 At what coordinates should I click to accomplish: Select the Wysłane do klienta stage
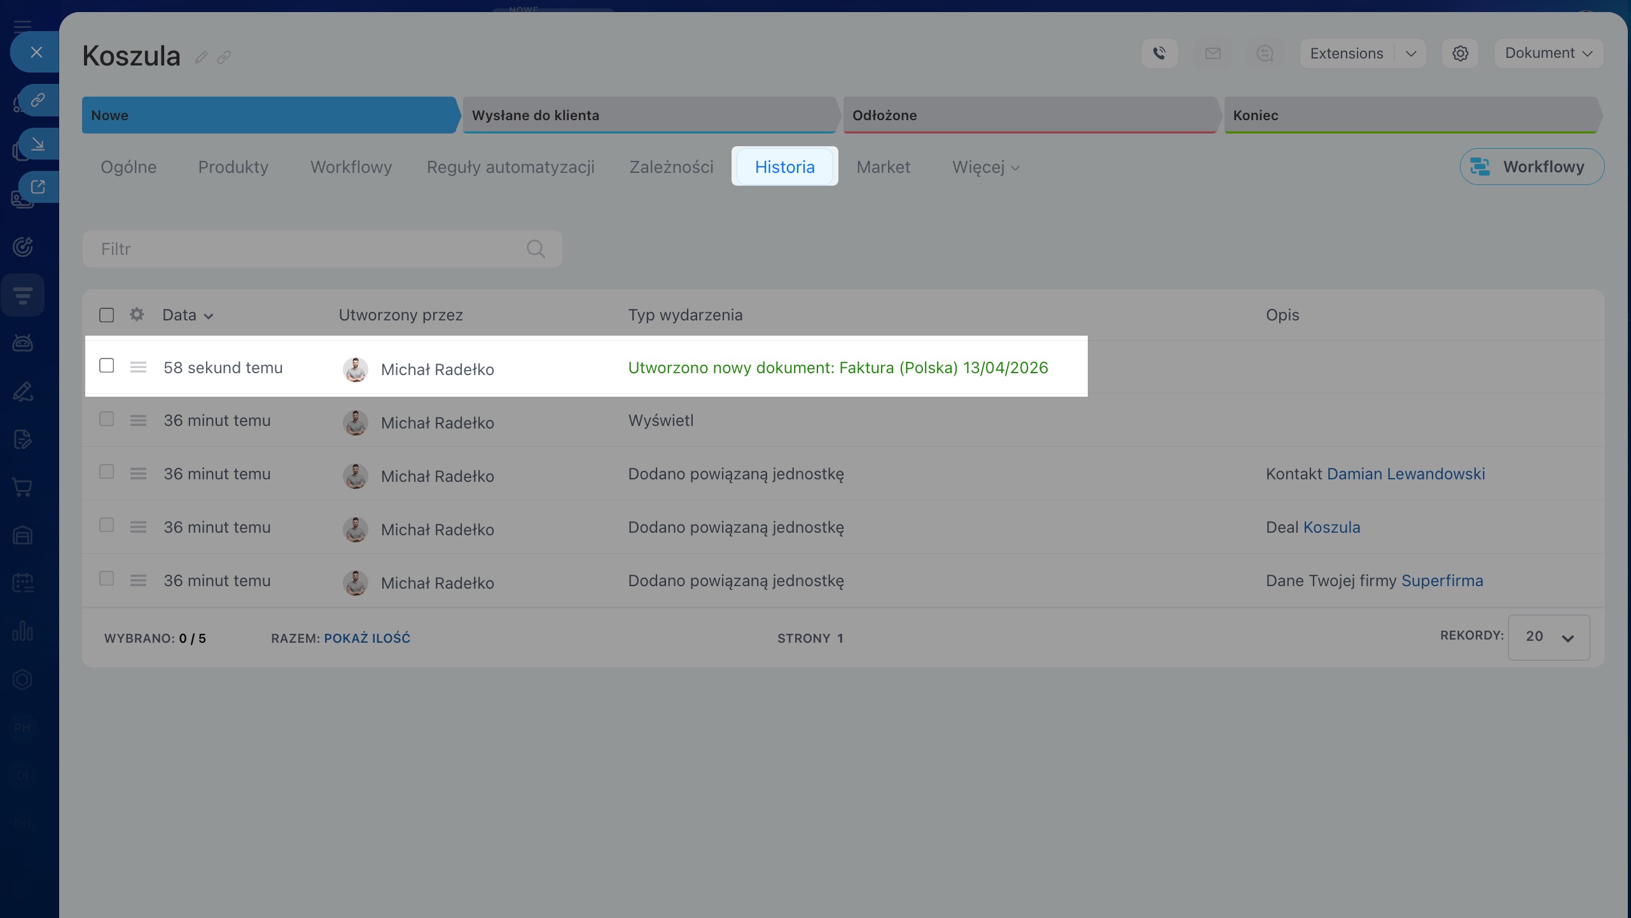point(649,115)
